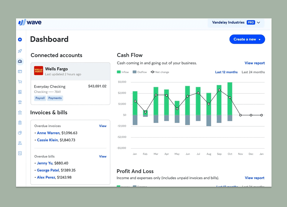Open the Launchpad rocket icon

point(20,51)
